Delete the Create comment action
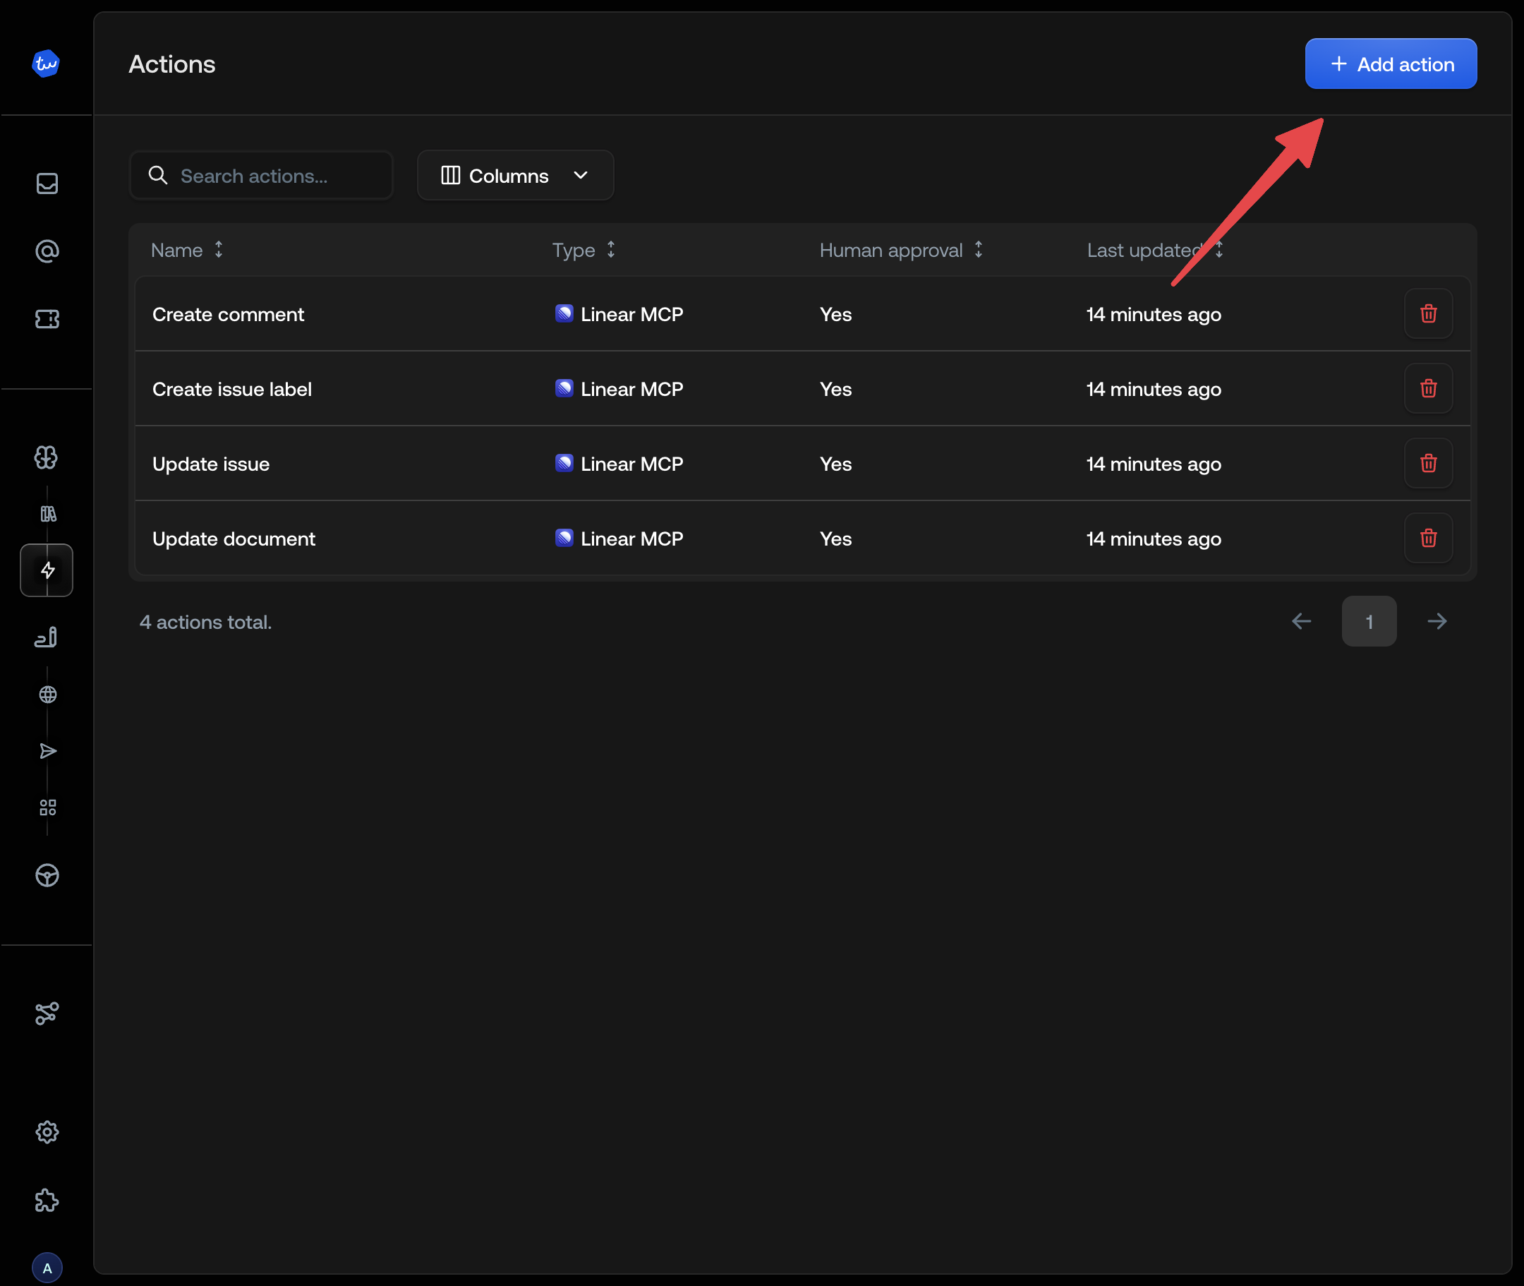 [x=1429, y=313]
